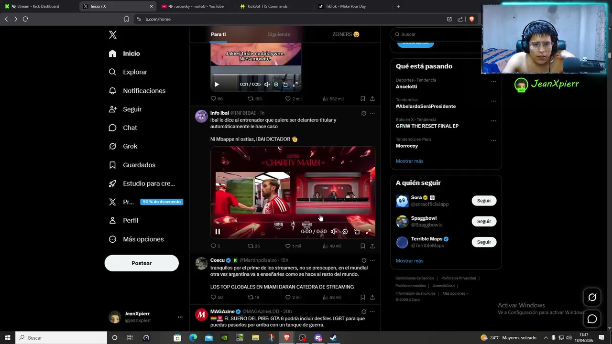Click the X logo in the sidebar
Image resolution: width=612 pixels, height=344 pixels.
[113, 35]
